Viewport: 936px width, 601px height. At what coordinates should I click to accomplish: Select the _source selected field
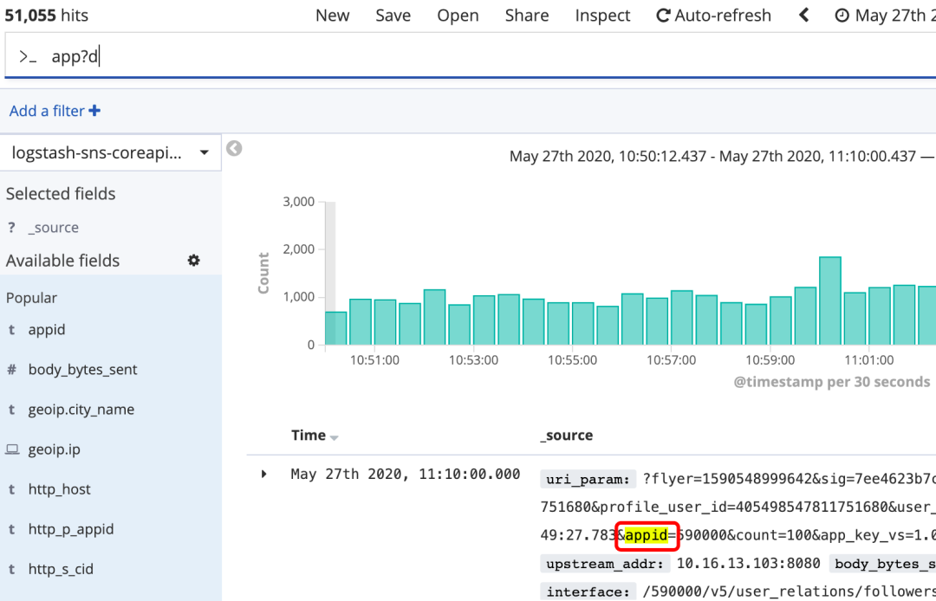[x=54, y=228]
